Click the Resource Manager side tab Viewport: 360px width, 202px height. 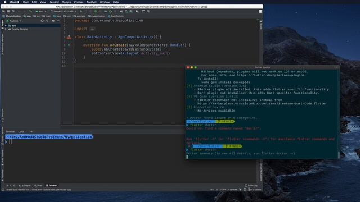(2, 44)
